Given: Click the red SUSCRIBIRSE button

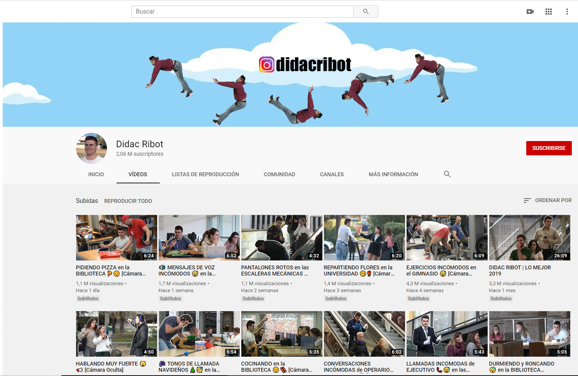Looking at the screenshot, I should pos(549,148).
